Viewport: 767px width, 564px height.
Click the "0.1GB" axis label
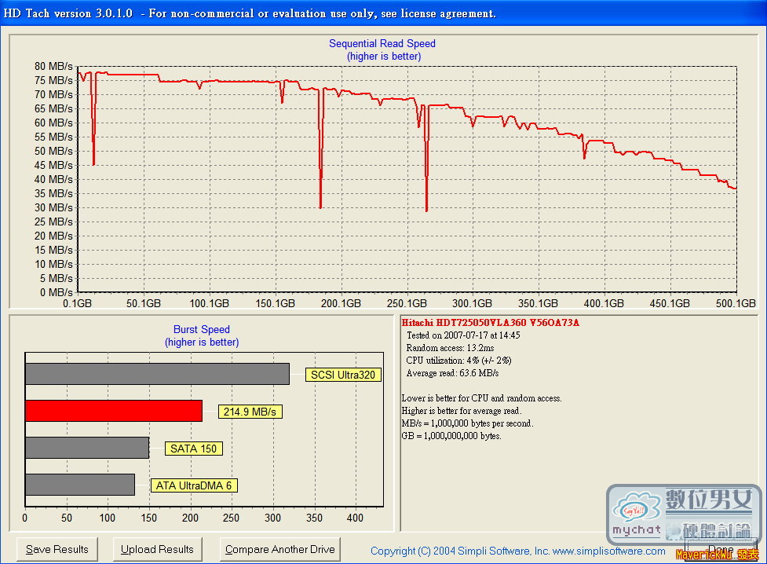tap(77, 303)
